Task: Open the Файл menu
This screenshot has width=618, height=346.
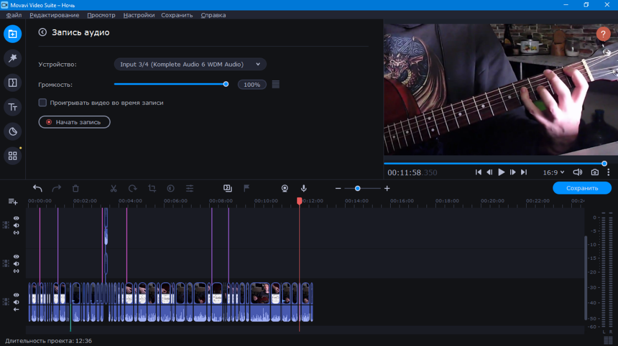Action: click(14, 15)
